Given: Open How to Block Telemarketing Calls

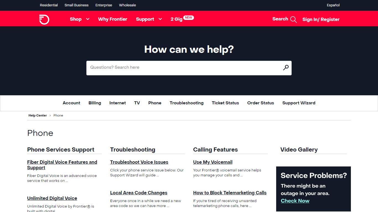Looking at the screenshot, I should point(230,193).
